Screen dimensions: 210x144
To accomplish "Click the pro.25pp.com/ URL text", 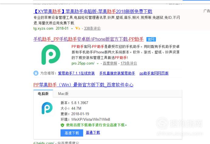I will [83, 63].
